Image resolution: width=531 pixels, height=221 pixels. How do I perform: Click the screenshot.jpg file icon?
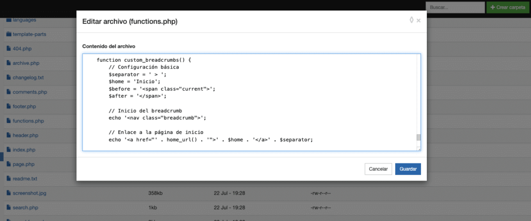[8, 193]
